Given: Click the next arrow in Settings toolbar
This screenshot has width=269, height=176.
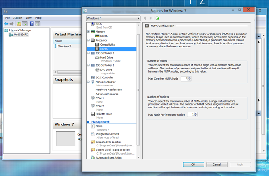Looking at the screenshot, I should click(151, 18).
